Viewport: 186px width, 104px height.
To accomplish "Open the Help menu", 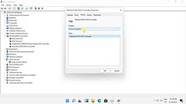I will [x=21, y=5].
